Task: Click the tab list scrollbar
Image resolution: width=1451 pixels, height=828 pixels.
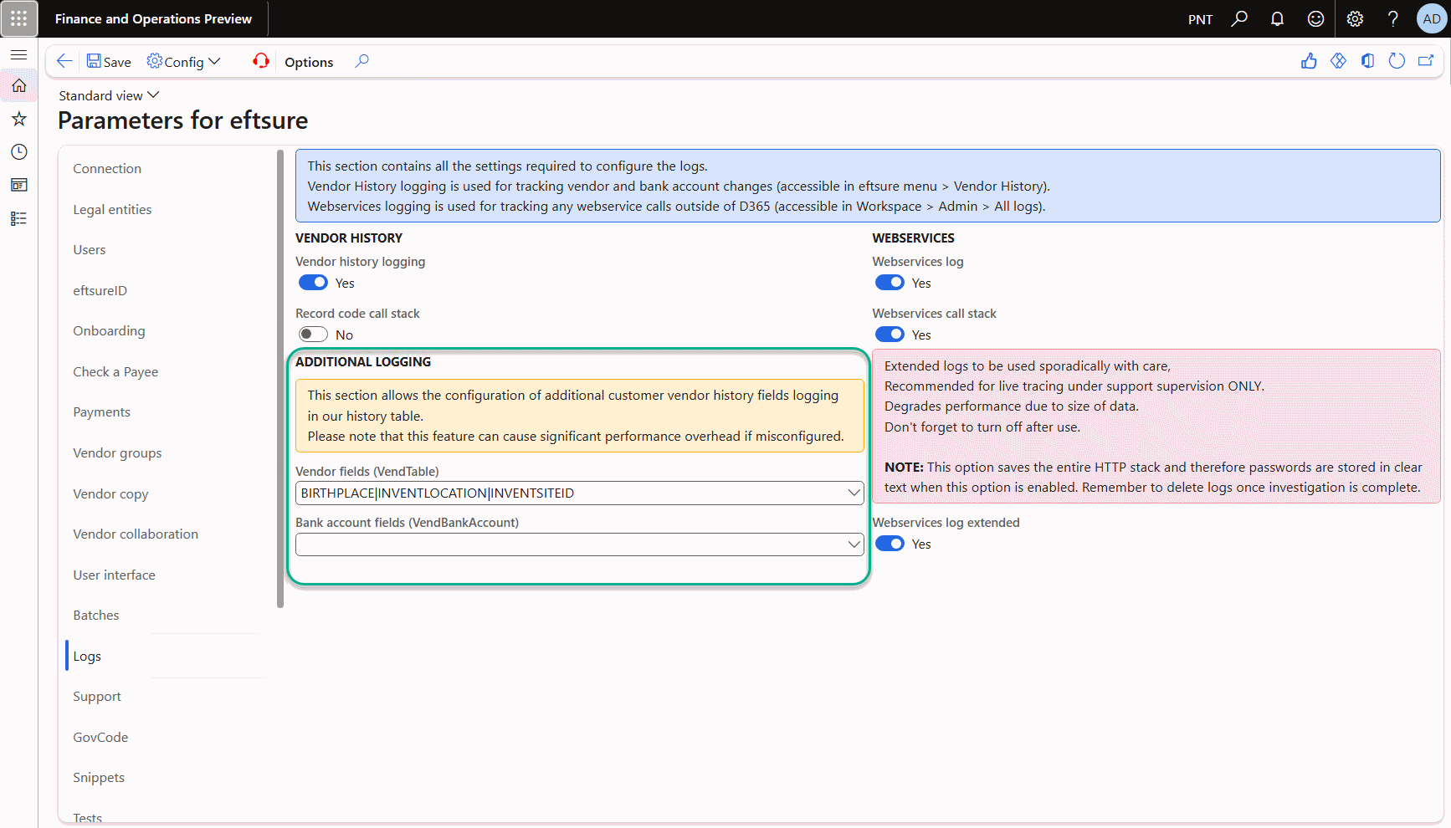Action: 280,379
